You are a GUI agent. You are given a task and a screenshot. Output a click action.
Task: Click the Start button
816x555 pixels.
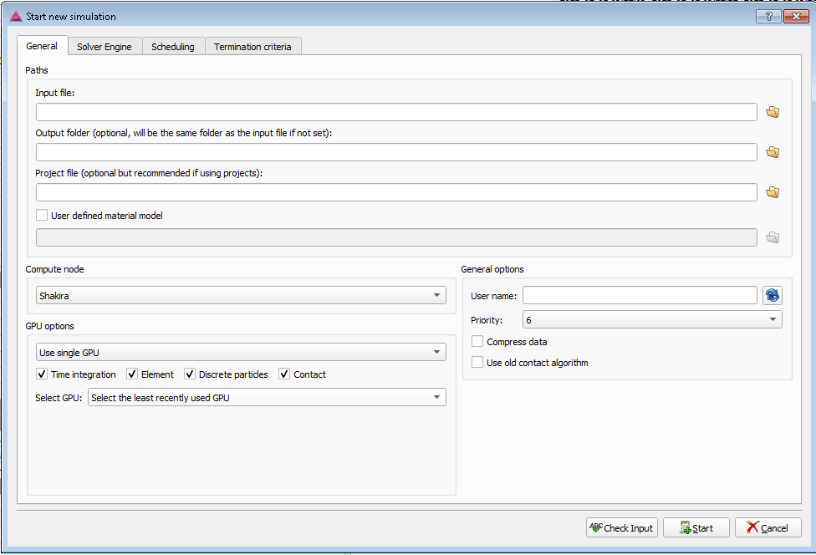coord(696,527)
